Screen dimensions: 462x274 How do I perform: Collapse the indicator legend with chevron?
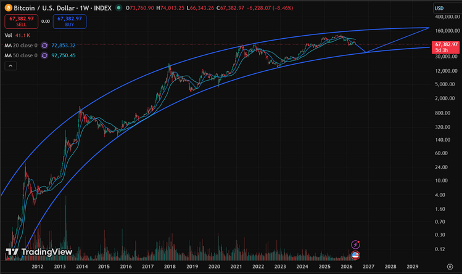point(10,66)
